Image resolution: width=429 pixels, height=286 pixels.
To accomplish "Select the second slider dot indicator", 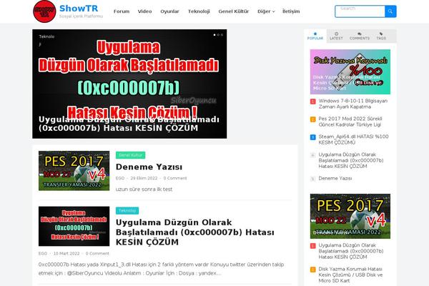I will coord(218,35).
